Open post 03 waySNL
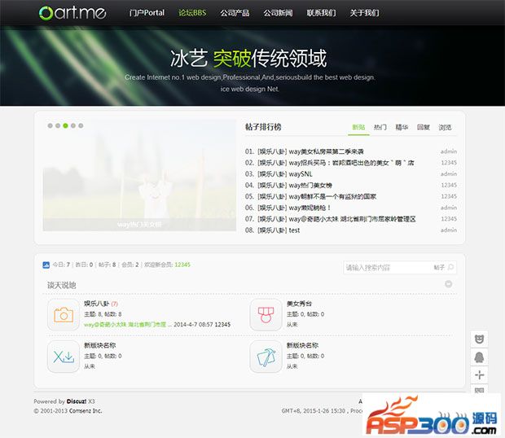 (x=301, y=173)
